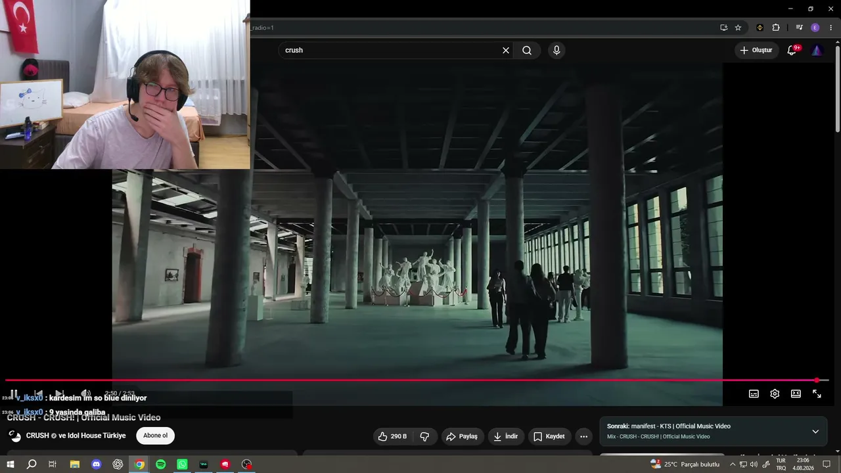
Task: Open the clock and calendar 23:06
Action: [x=803, y=464]
